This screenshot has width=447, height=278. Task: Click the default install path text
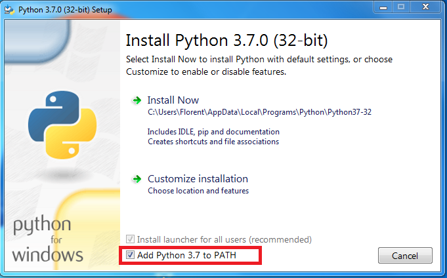259,112
